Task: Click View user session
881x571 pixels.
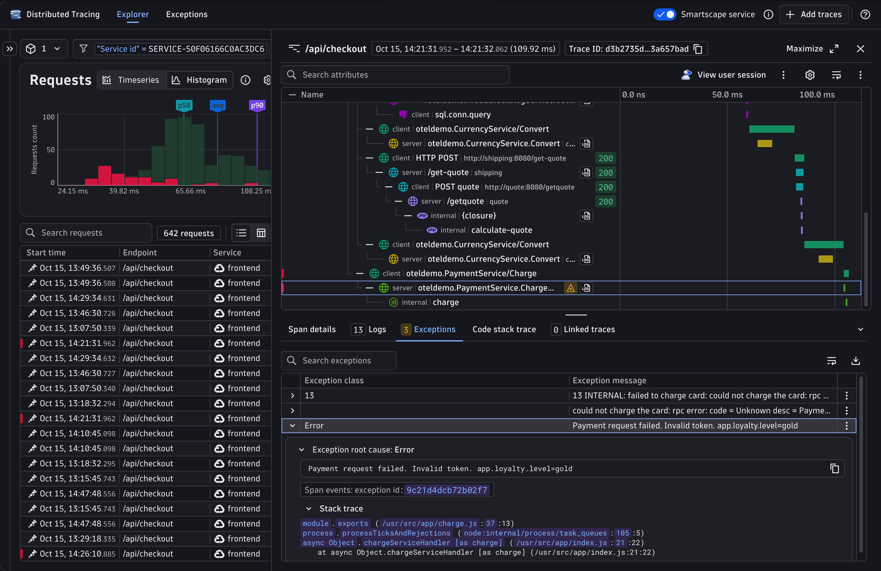Action: click(x=724, y=75)
